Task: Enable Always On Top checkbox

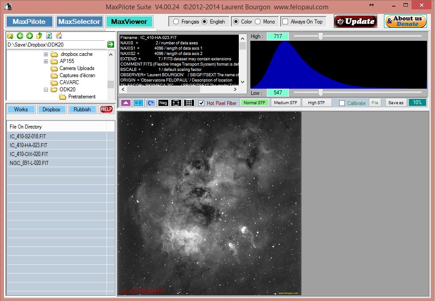Action: [x=285, y=22]
